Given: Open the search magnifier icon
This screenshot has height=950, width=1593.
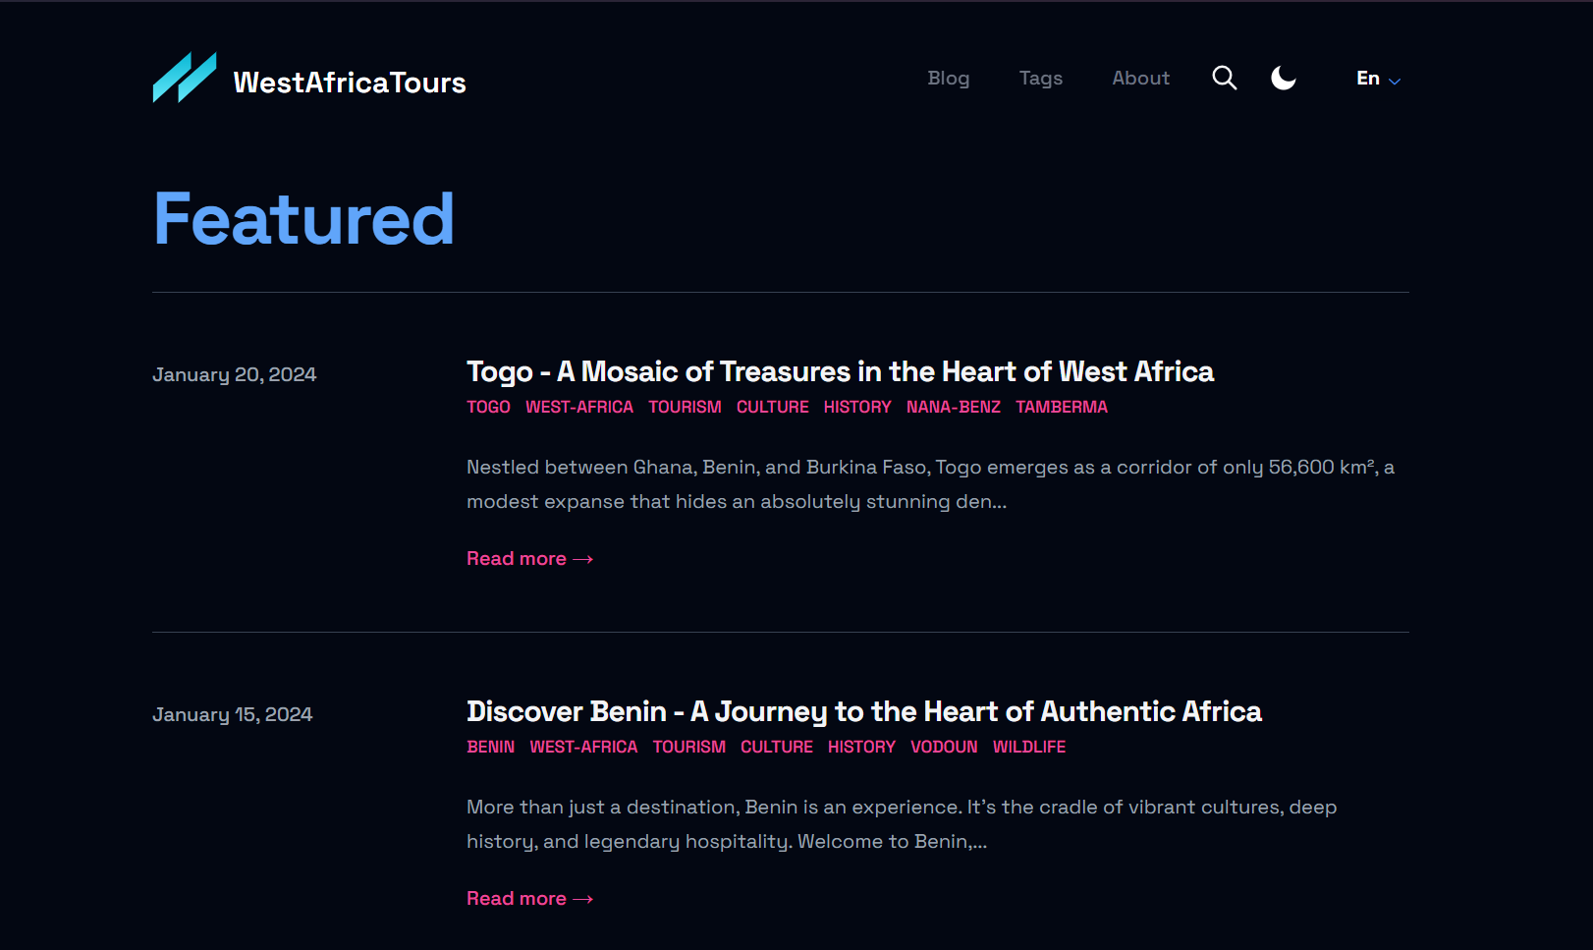Looking at the screenshot, I should coord(1224,78).
